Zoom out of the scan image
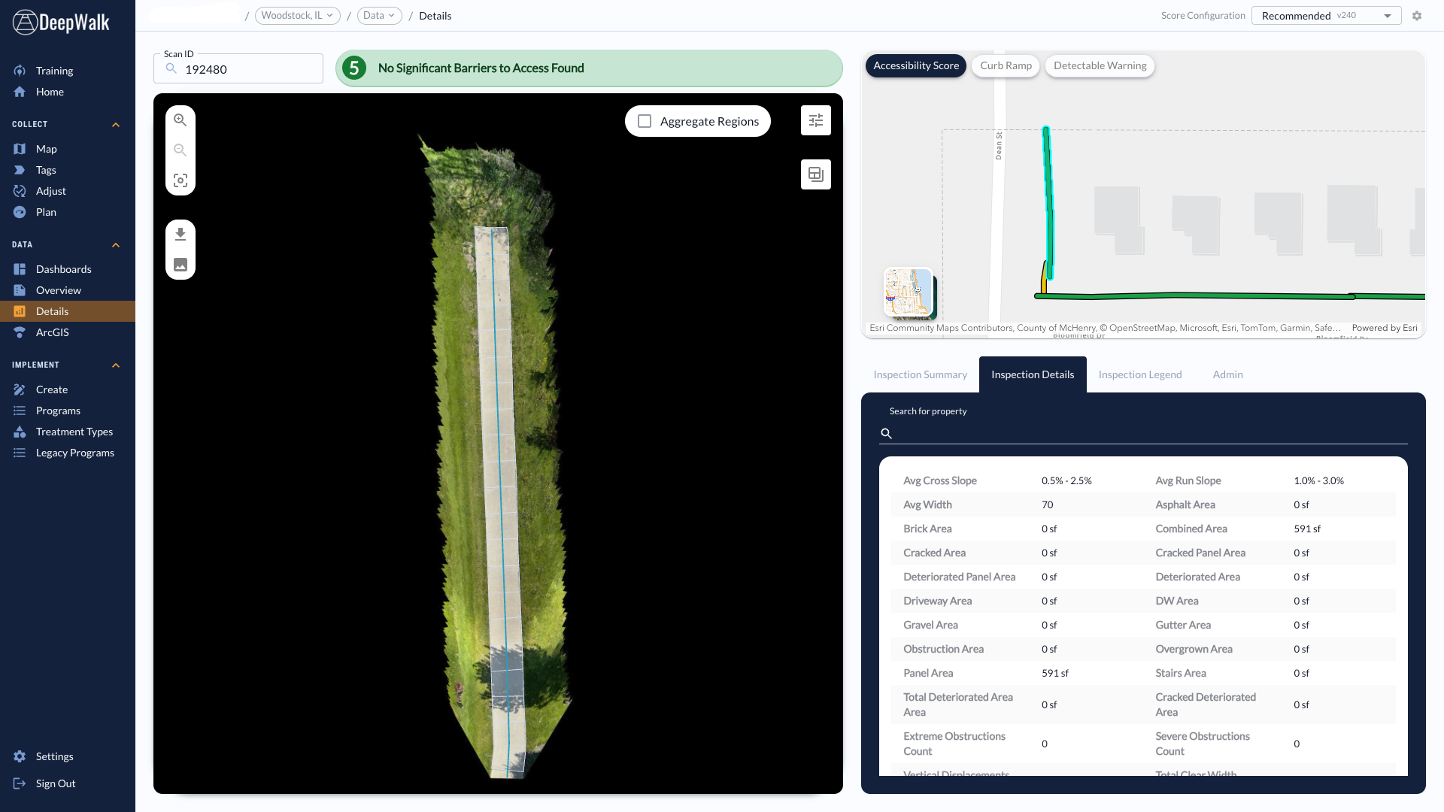Image resolution: width=1444 pixels, height=812 pixels. (180, 150)
